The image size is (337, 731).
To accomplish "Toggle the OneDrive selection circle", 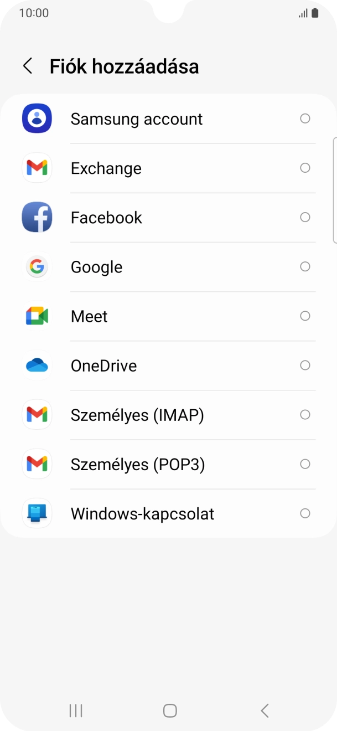I will click(305, 365).
